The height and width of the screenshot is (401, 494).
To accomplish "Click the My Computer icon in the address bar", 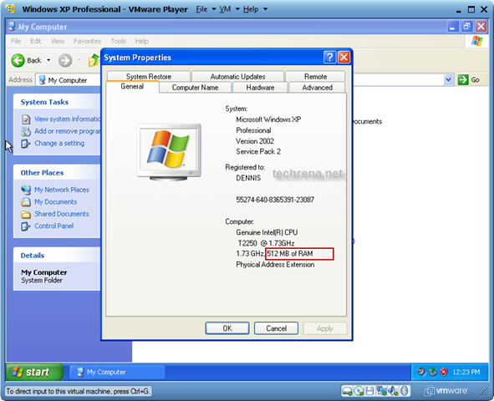I will (42, 80).
